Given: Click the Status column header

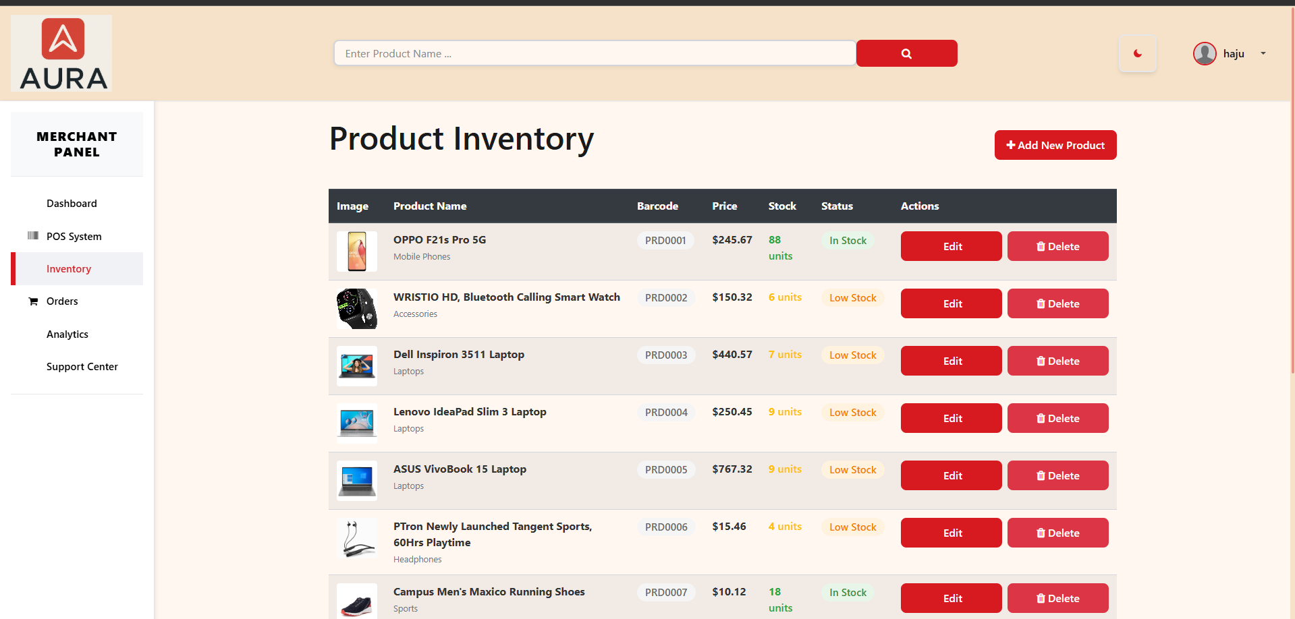Looking at the screenshot, I should pos(837,206).
